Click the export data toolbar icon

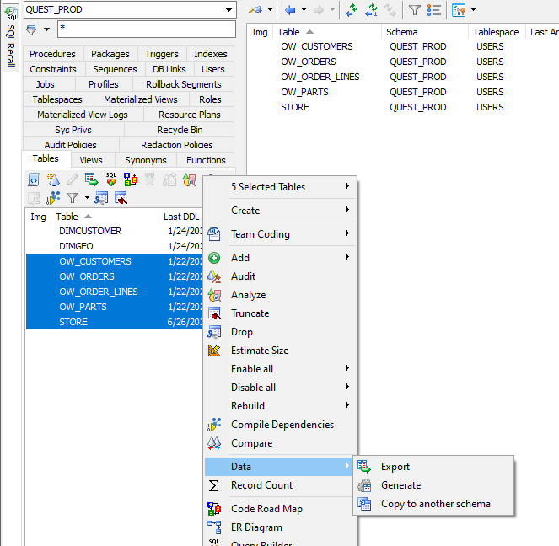[92, 179]
